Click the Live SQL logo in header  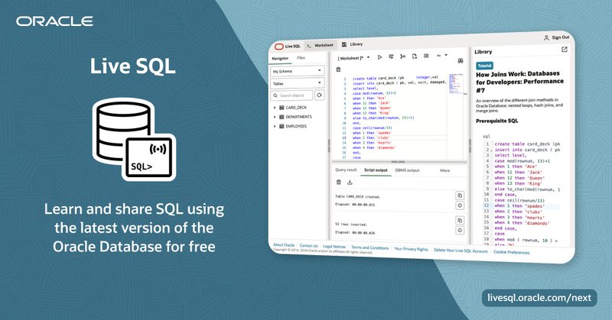(288, 47)
